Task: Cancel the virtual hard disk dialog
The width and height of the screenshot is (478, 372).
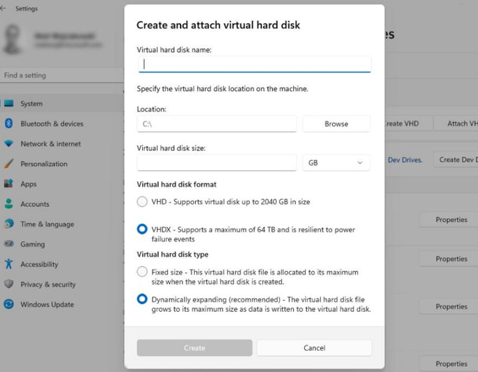Action: click(314, 348)
